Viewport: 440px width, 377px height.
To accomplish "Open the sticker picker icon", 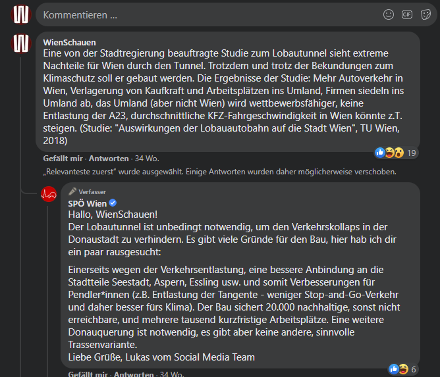I will pos(426,14).
